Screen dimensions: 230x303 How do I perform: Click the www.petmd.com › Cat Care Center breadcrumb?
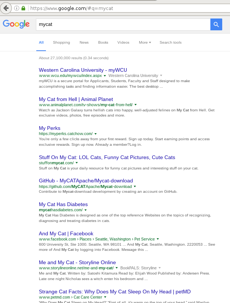[70, 297]
